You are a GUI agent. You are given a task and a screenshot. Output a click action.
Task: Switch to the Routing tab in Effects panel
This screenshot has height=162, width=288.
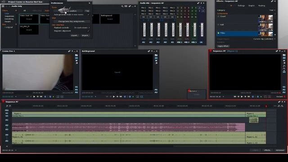click(261, 6)
